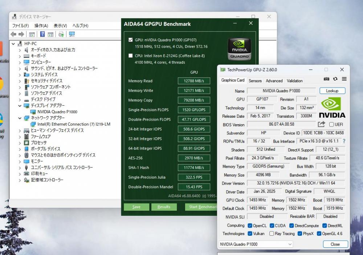Open the help icon in Device Manager toolbar
The image size is (363, 255).
[x=42, y=34]
